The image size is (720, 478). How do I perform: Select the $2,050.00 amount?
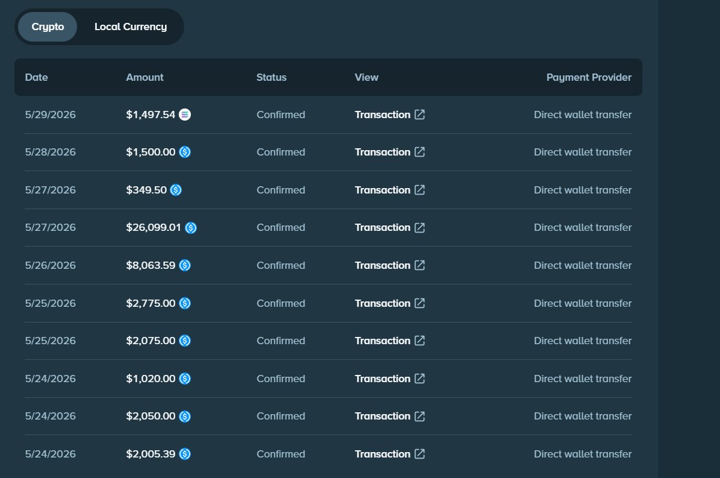tap(151, 416)
